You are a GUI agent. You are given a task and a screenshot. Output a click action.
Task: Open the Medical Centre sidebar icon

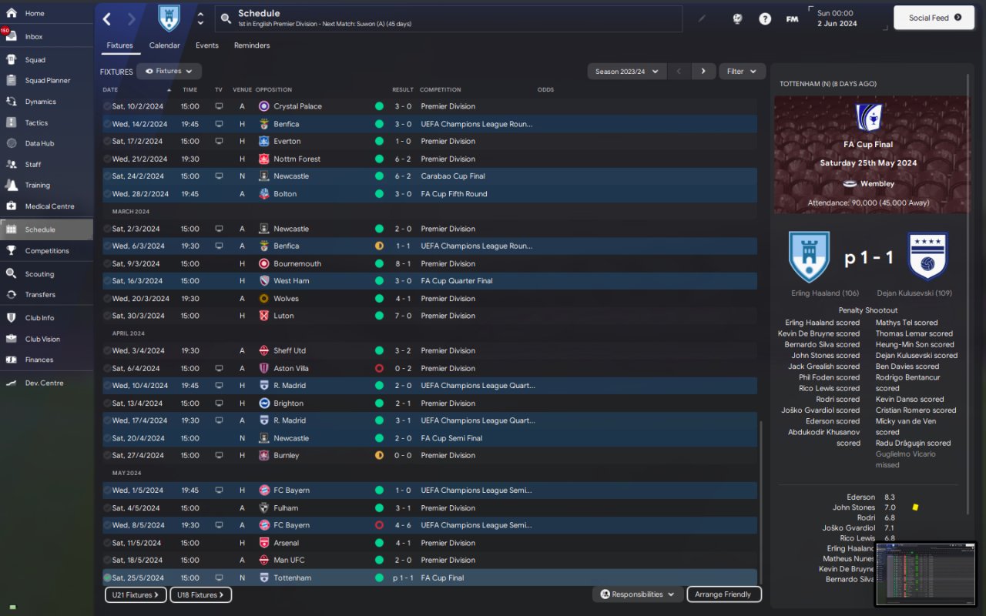12,206
